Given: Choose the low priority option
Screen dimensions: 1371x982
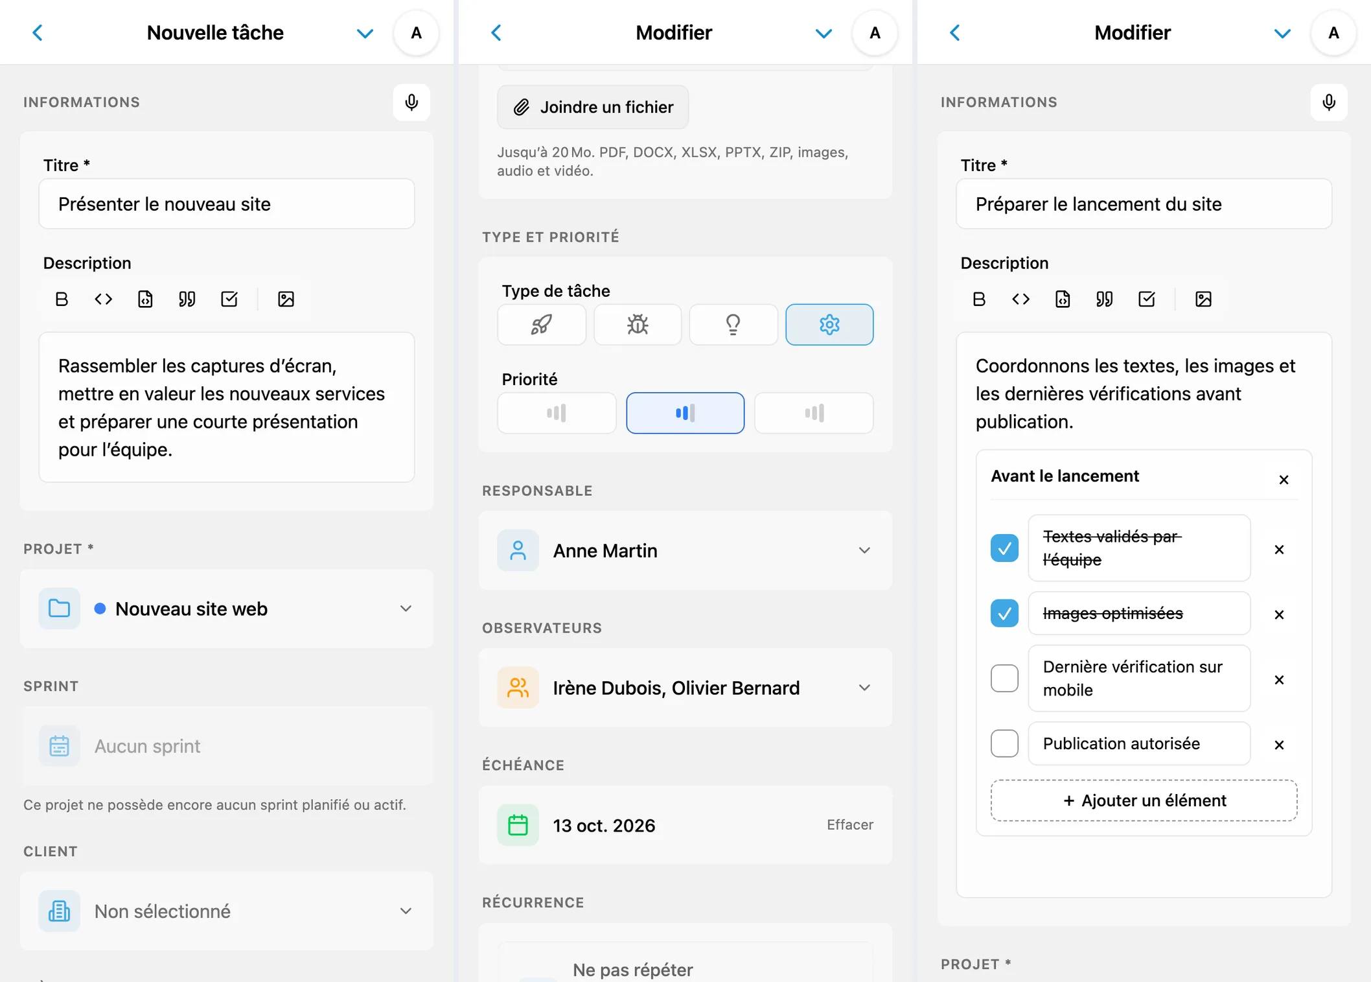Looking at the screenshot, I should tap(557, 413).
